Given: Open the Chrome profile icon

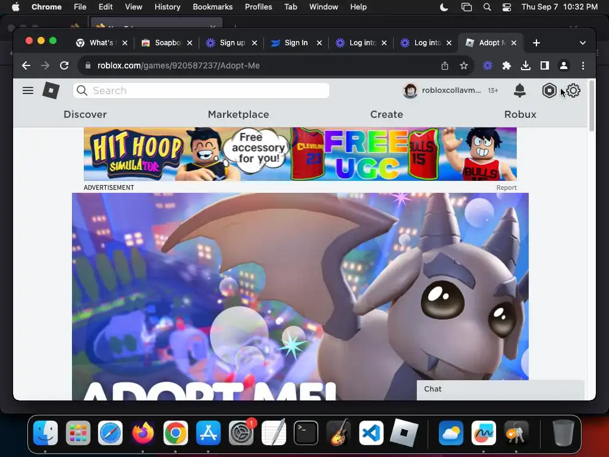Looking at the screenshot, I should (564, 65).
